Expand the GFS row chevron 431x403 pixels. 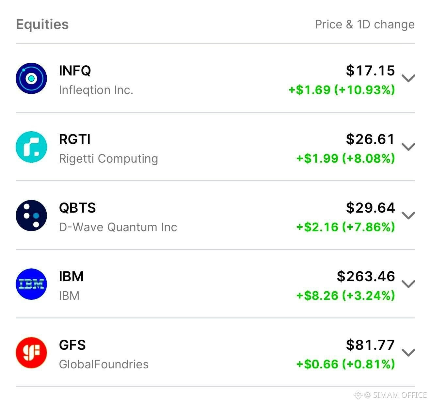[408, 353]
